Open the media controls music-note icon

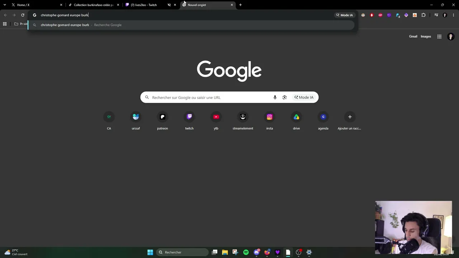(x=436, y=15)
